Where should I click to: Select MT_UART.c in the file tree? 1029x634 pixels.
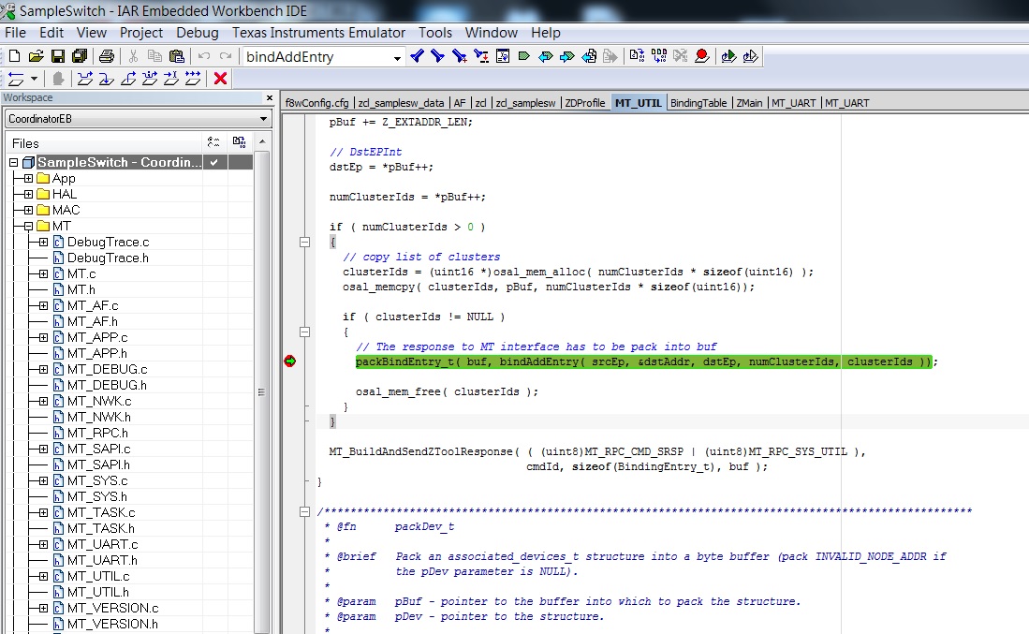pos(102,544)
